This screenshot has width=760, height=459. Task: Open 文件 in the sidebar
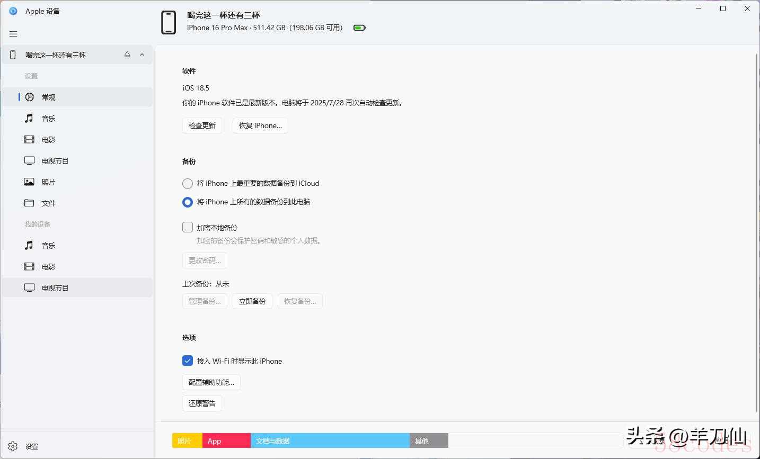(x=77, y=203)
